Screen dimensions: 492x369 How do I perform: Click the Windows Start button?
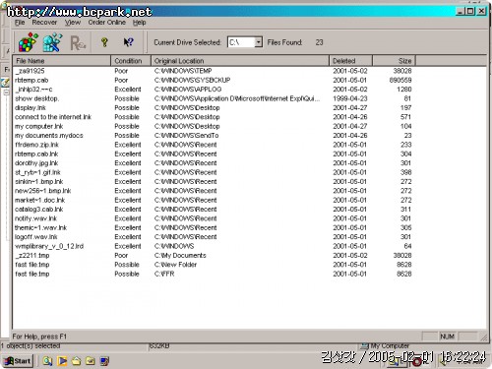click(18, 361)
